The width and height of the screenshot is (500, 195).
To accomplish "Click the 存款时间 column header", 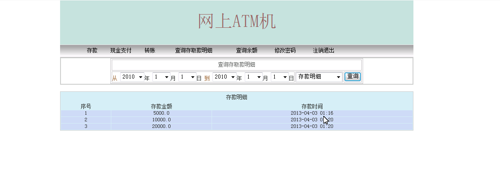I will 312,106.
